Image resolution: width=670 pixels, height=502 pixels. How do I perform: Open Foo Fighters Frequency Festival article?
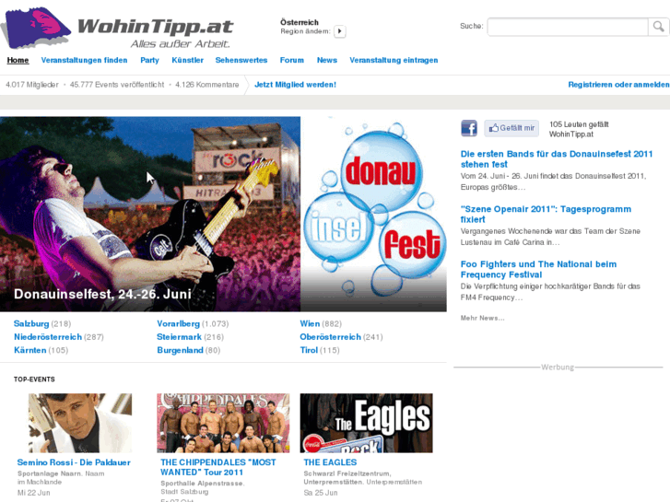tap(538, 269)
